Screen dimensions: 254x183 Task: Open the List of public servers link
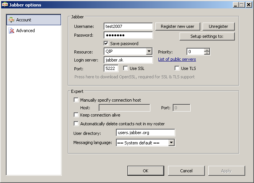177,59
